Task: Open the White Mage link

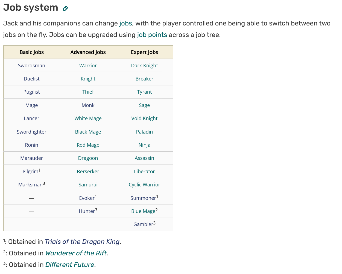Action: click(x=88, y=118)
